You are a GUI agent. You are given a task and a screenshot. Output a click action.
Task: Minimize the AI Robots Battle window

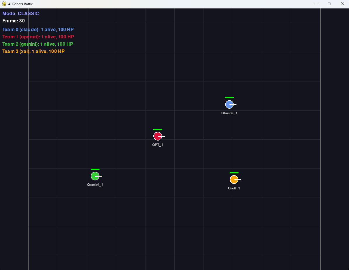[316, 4]
